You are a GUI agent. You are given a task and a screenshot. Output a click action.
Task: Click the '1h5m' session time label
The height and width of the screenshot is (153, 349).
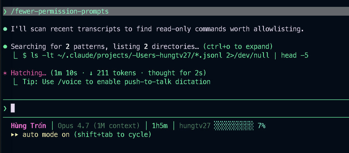tap(160, 126)
